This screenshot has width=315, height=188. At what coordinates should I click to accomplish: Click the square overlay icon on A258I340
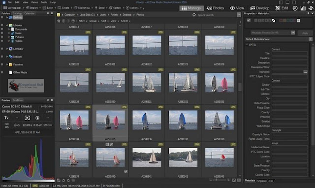(x=107, y=144)
